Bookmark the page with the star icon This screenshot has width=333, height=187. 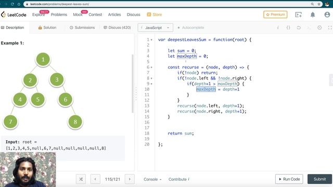319,4
